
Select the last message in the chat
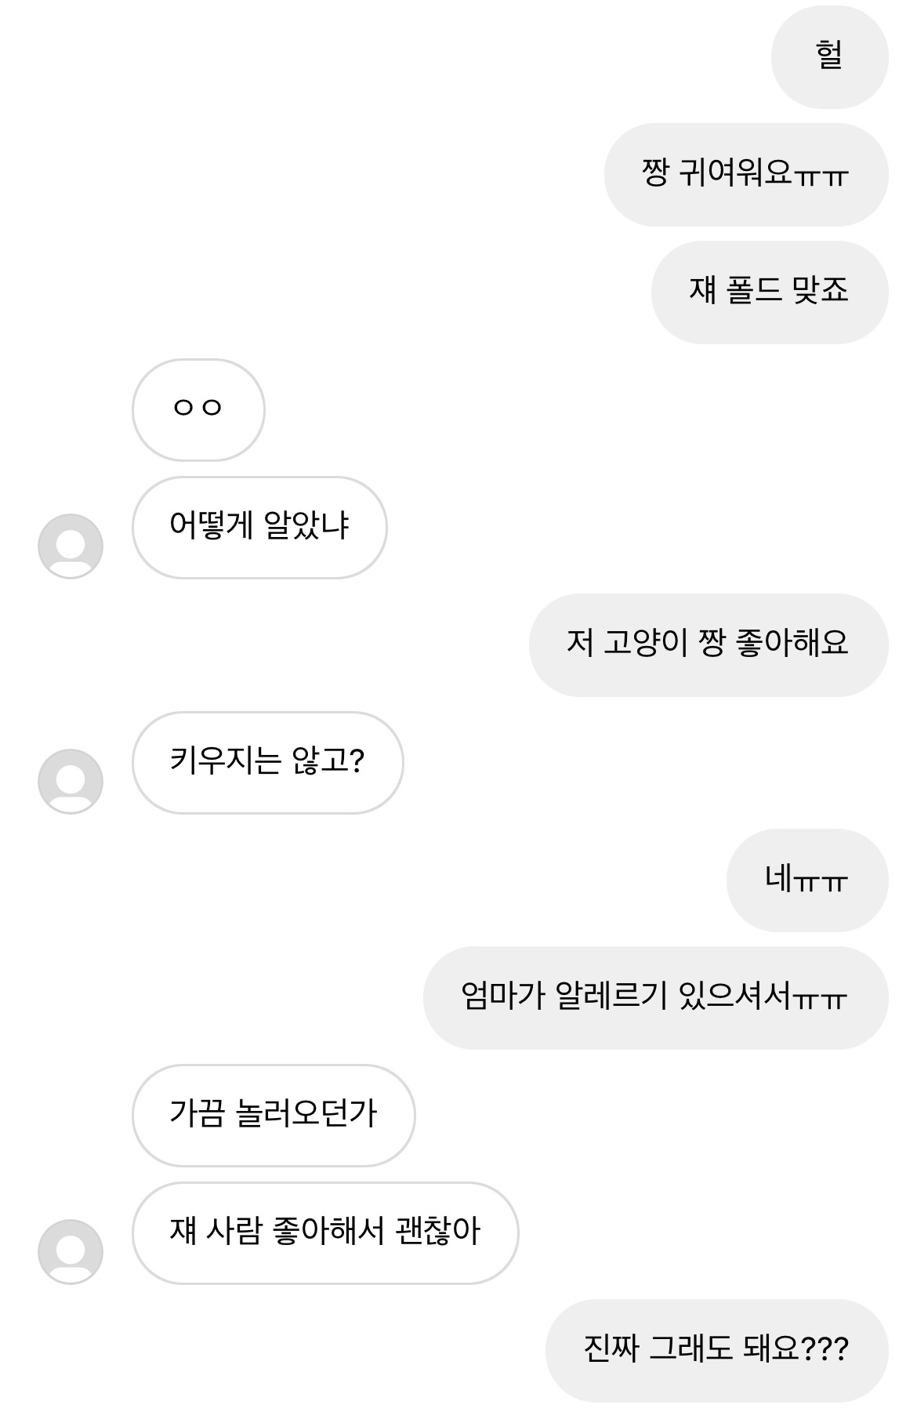pyautogui.click(x=716, y=1350)
